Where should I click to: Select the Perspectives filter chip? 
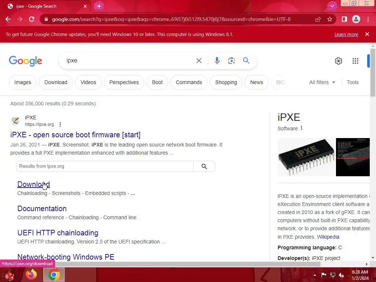click(x=124, y=82)
